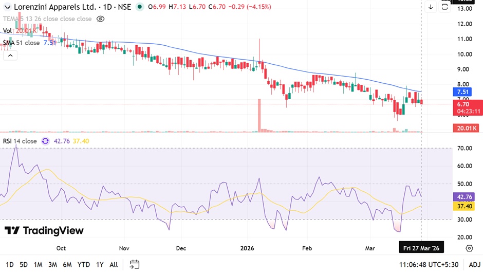Screen dimensions: 483x273
Task: Click the blue 7.51 SMA price label
Action: coord(465,92)
